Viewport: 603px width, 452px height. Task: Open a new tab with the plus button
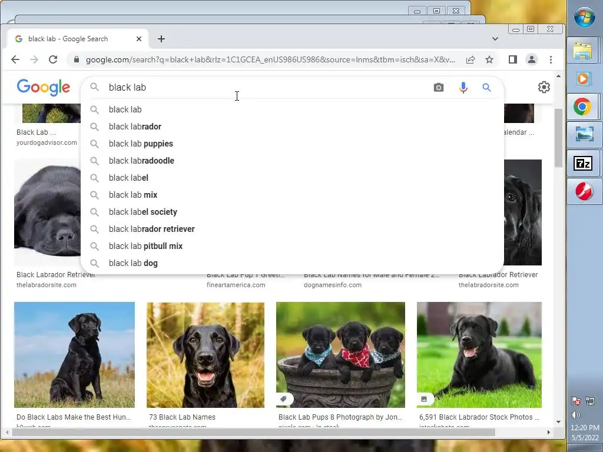(161, 39)
